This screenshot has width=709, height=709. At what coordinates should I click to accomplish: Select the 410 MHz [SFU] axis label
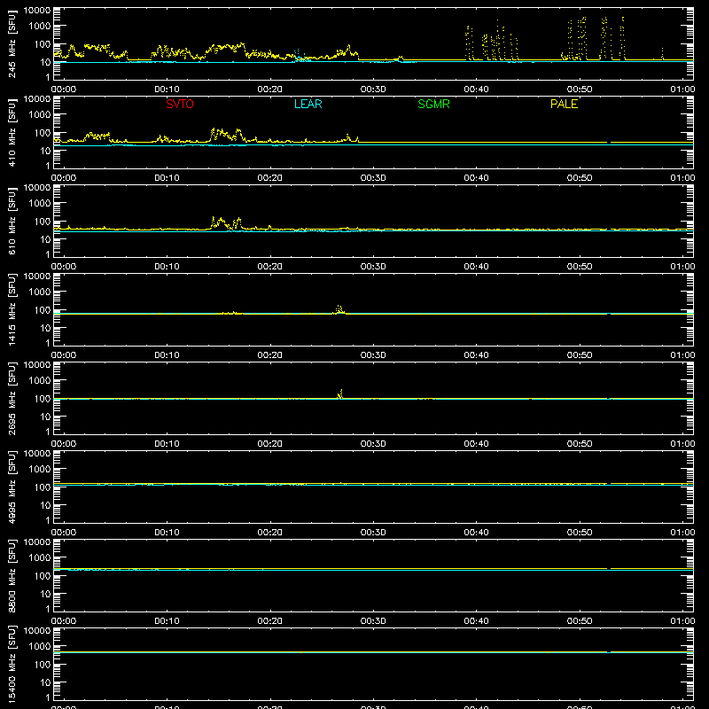(x=12, y=132)
